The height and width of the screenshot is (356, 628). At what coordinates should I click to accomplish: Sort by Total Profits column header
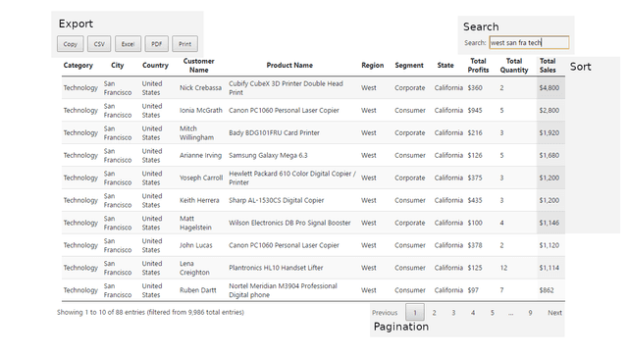478,66
